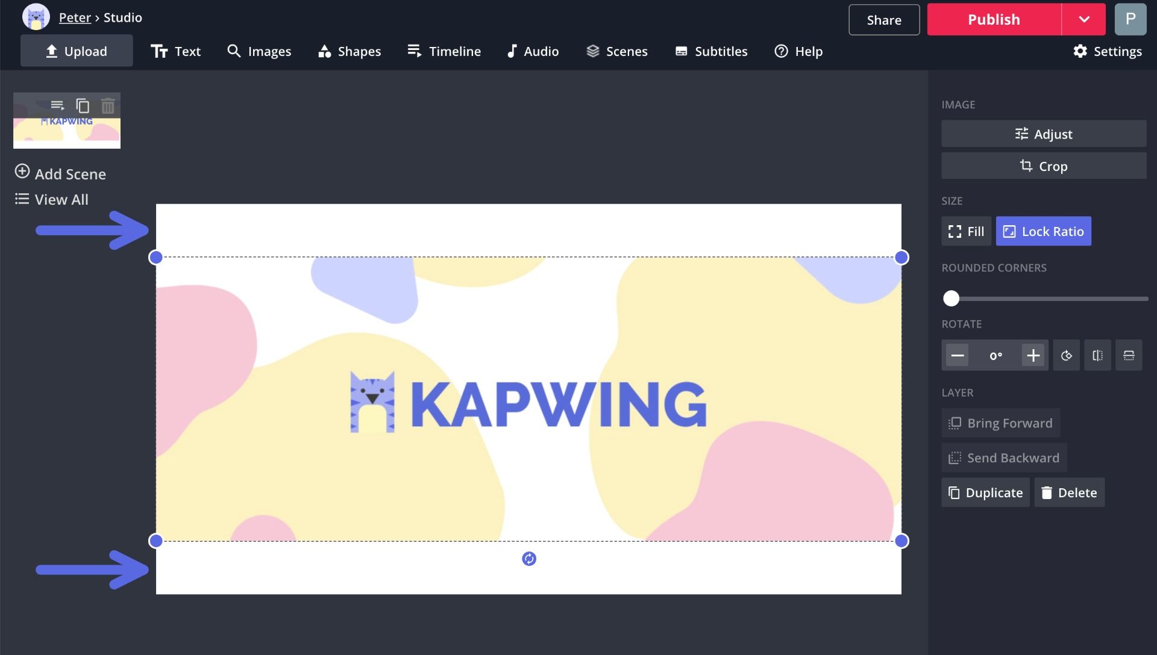This screenshot has height=655, width=1157.
Task: Click the flip horizontal icon
Action: tap(1097, 355)
